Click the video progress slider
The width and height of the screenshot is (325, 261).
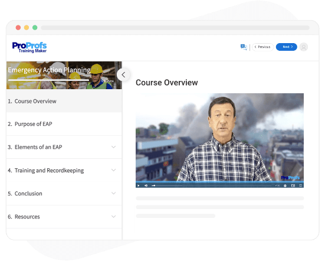(211, 185)
